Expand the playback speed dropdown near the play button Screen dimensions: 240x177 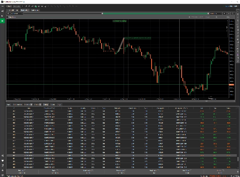coord(216,14)
